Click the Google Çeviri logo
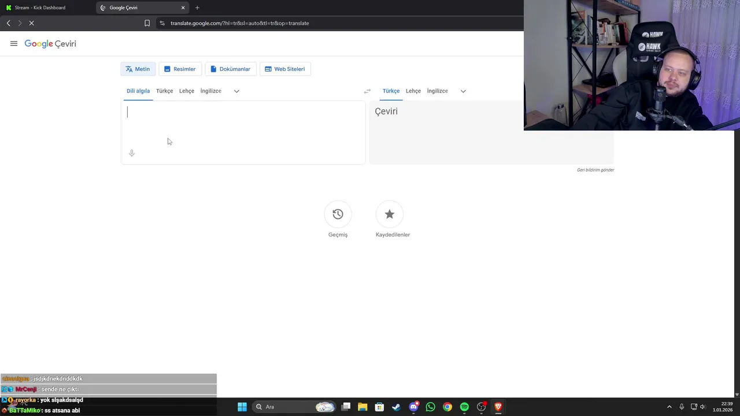This screenshot has height=416, width=740. tap(50, 44)
